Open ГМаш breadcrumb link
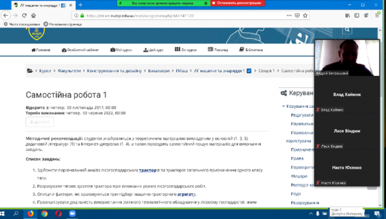The width and height of the screenshot is (386, 219). pos(182,71)
